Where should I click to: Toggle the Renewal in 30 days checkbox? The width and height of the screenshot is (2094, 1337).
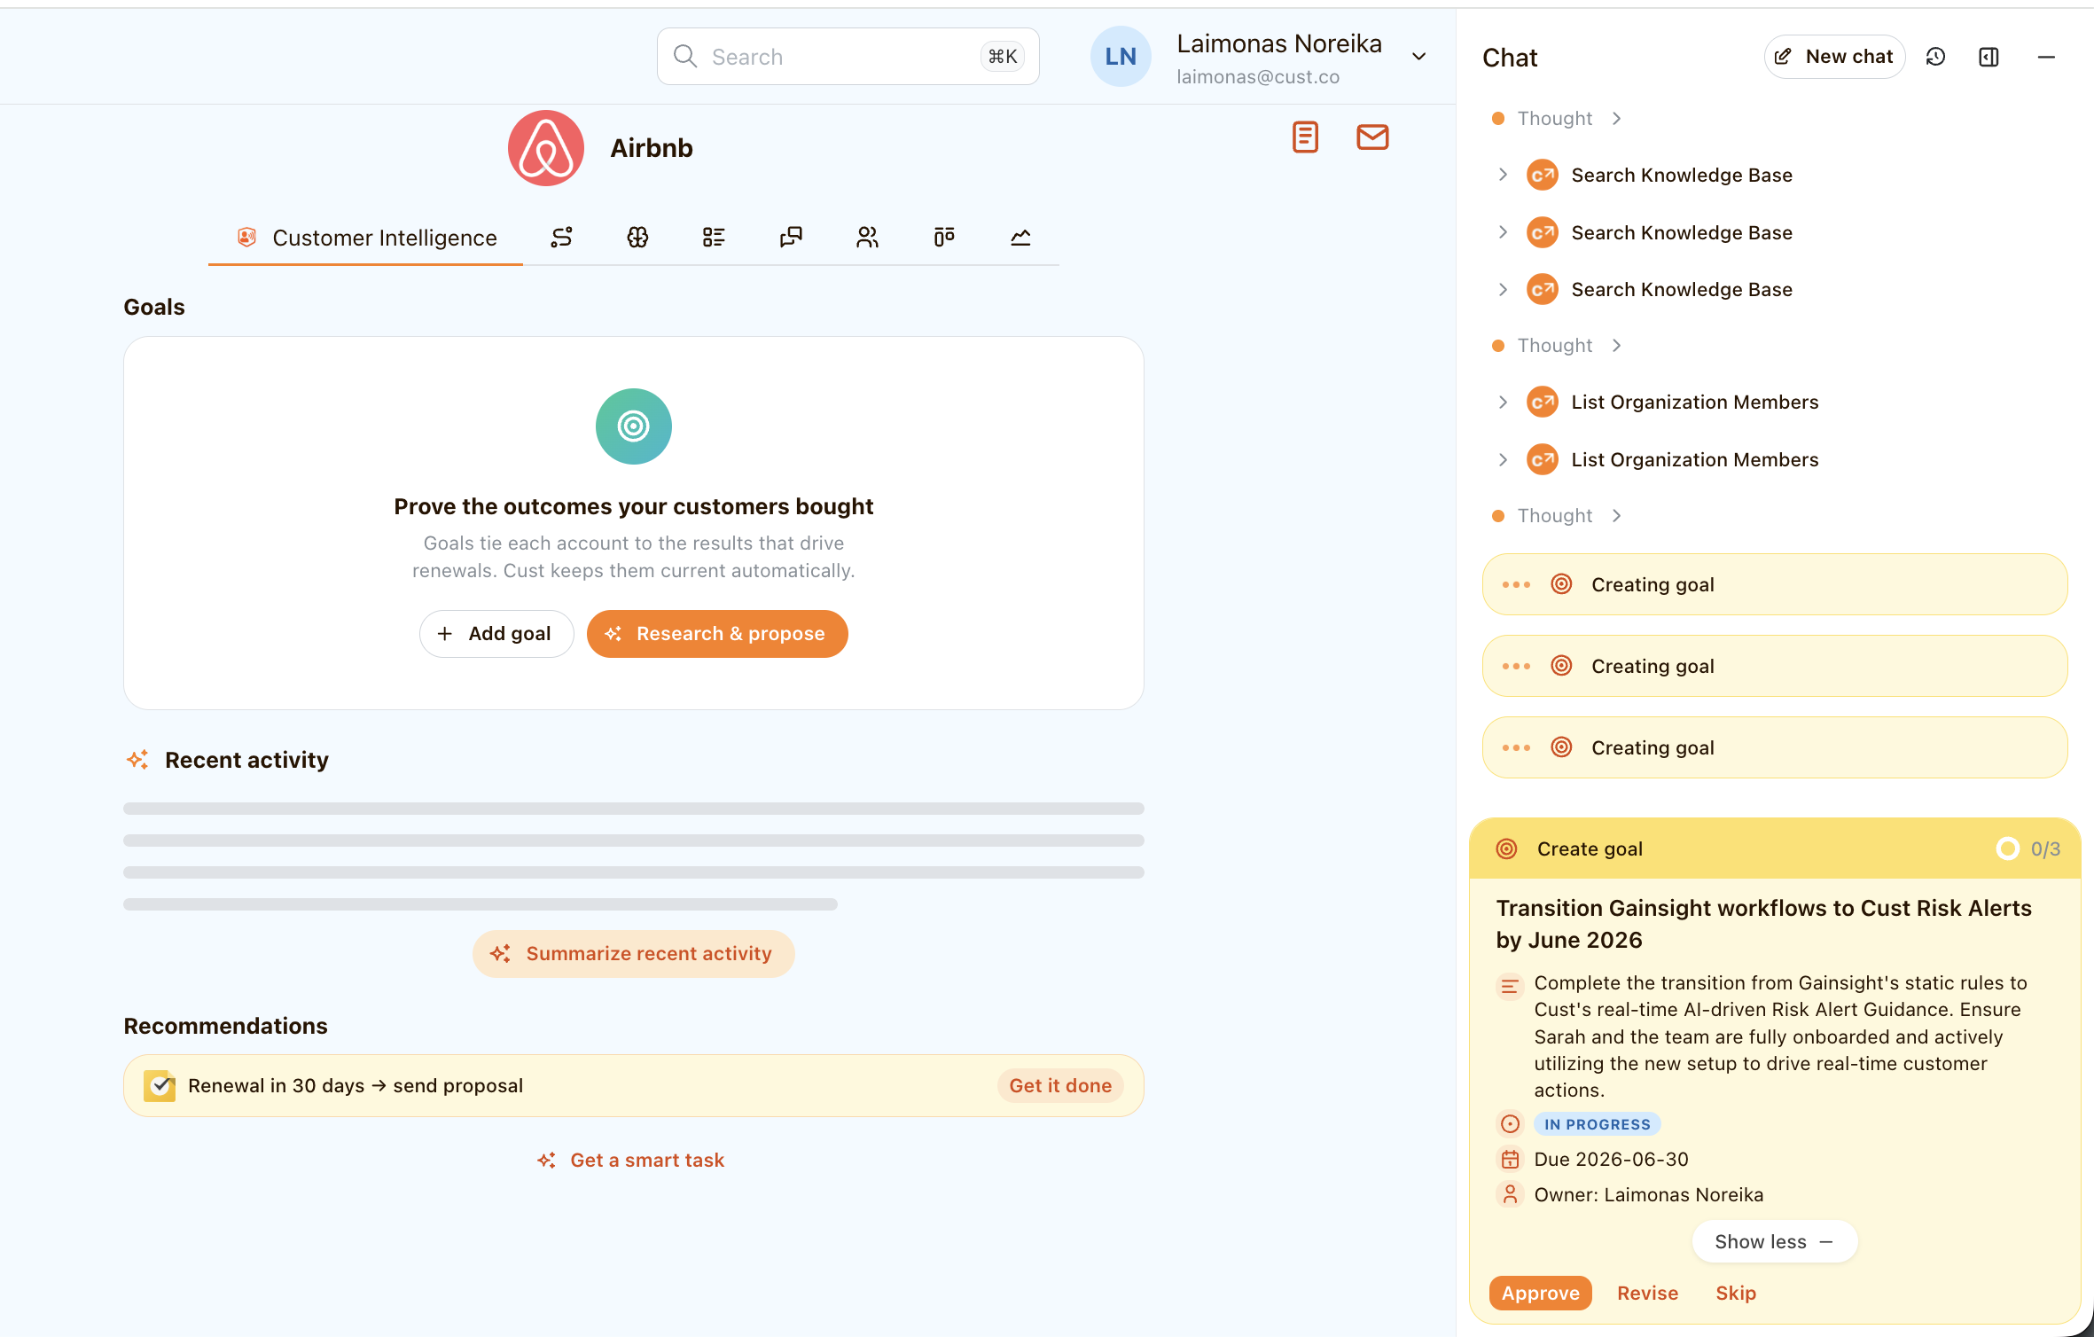tap(160, 1085)
